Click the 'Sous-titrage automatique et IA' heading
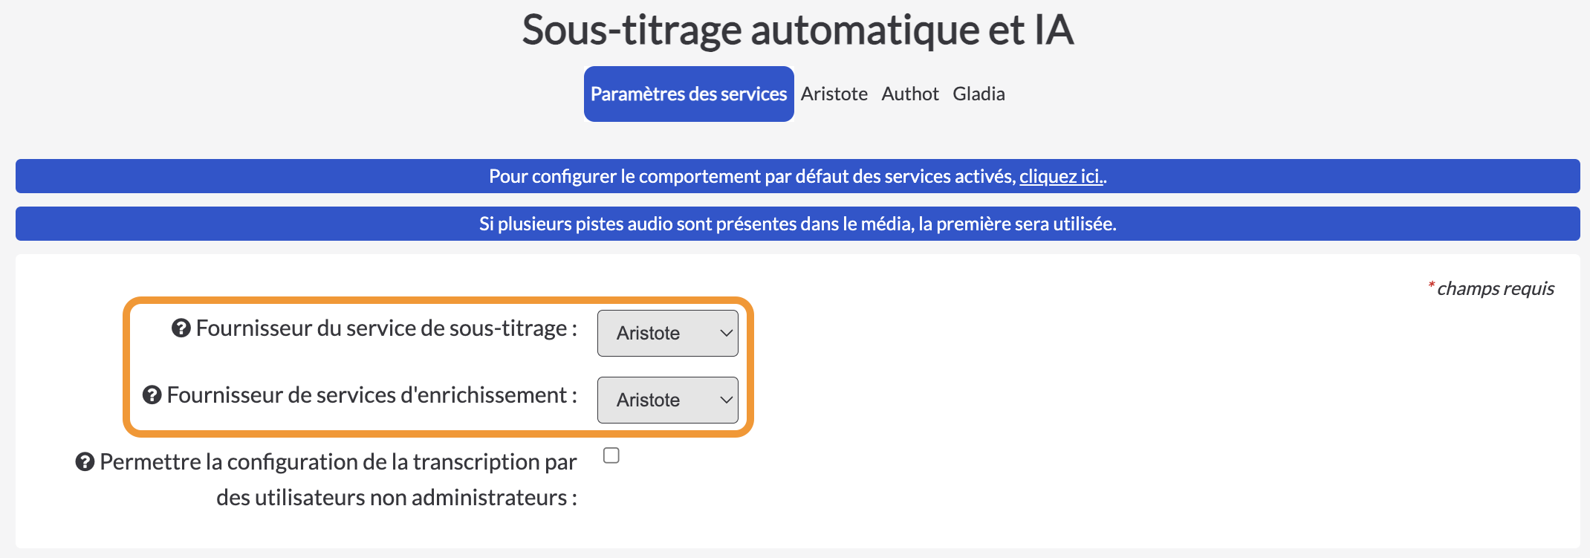Viewport: 1590px width, 558px height. click(798, 30)
